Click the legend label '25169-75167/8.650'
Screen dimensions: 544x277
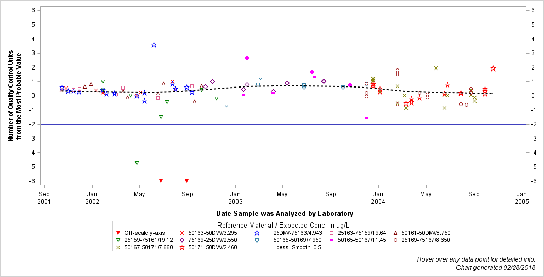click(426, 240)
